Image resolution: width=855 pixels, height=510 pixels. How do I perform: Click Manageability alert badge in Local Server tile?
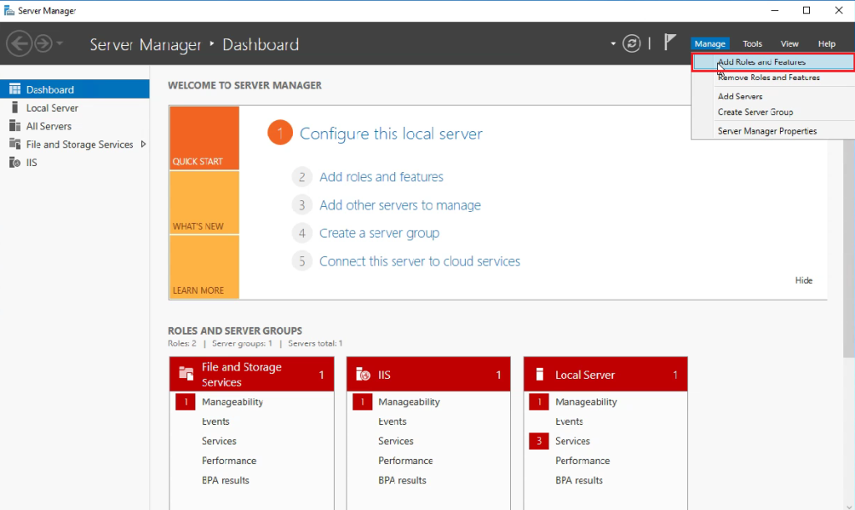(x=539, y=402)
